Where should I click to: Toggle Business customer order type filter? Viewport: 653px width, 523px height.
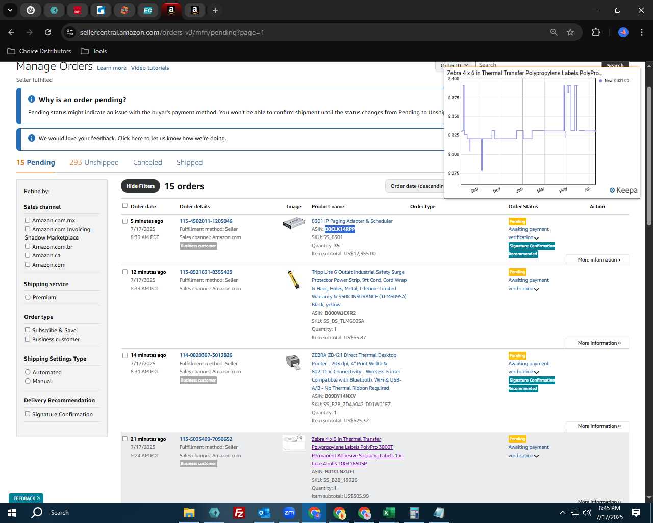[28, 339]
